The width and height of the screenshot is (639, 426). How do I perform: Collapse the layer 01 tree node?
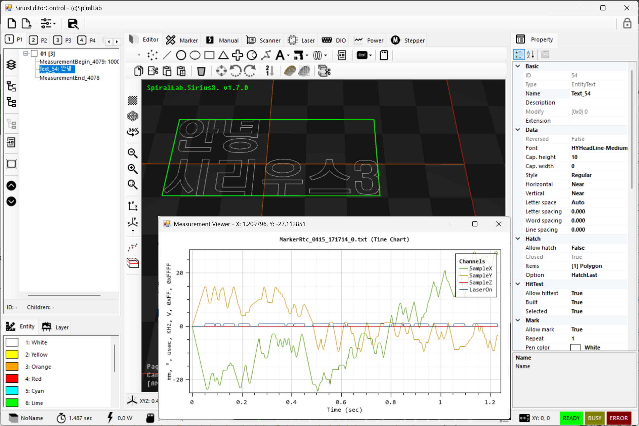pyautogui.click(x=26, y=53)
